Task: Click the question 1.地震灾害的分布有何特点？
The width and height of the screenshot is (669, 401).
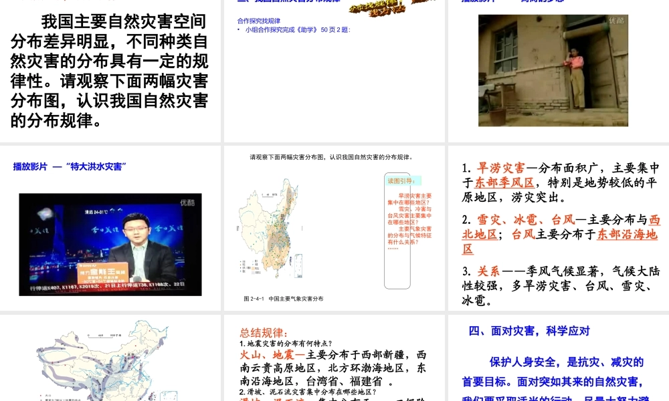Action: [x=286, y=344]
